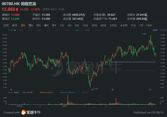Click the 总市值 299.94亿 value
167x117 pixels.
click(142, 19)
